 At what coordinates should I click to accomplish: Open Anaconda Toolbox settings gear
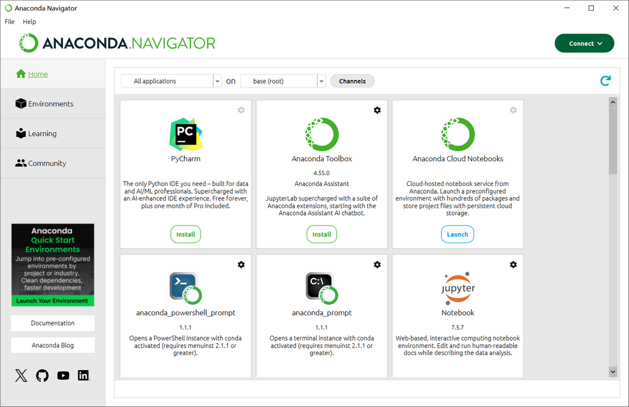[377, 110]
